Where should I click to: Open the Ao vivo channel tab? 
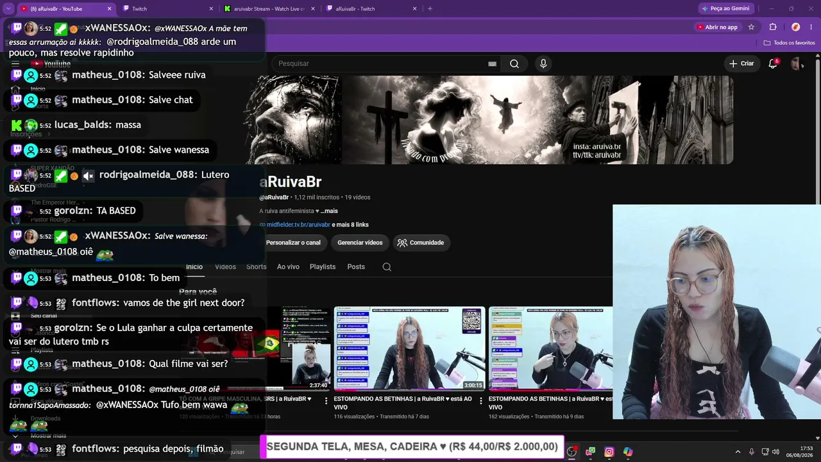coord(288,267)
